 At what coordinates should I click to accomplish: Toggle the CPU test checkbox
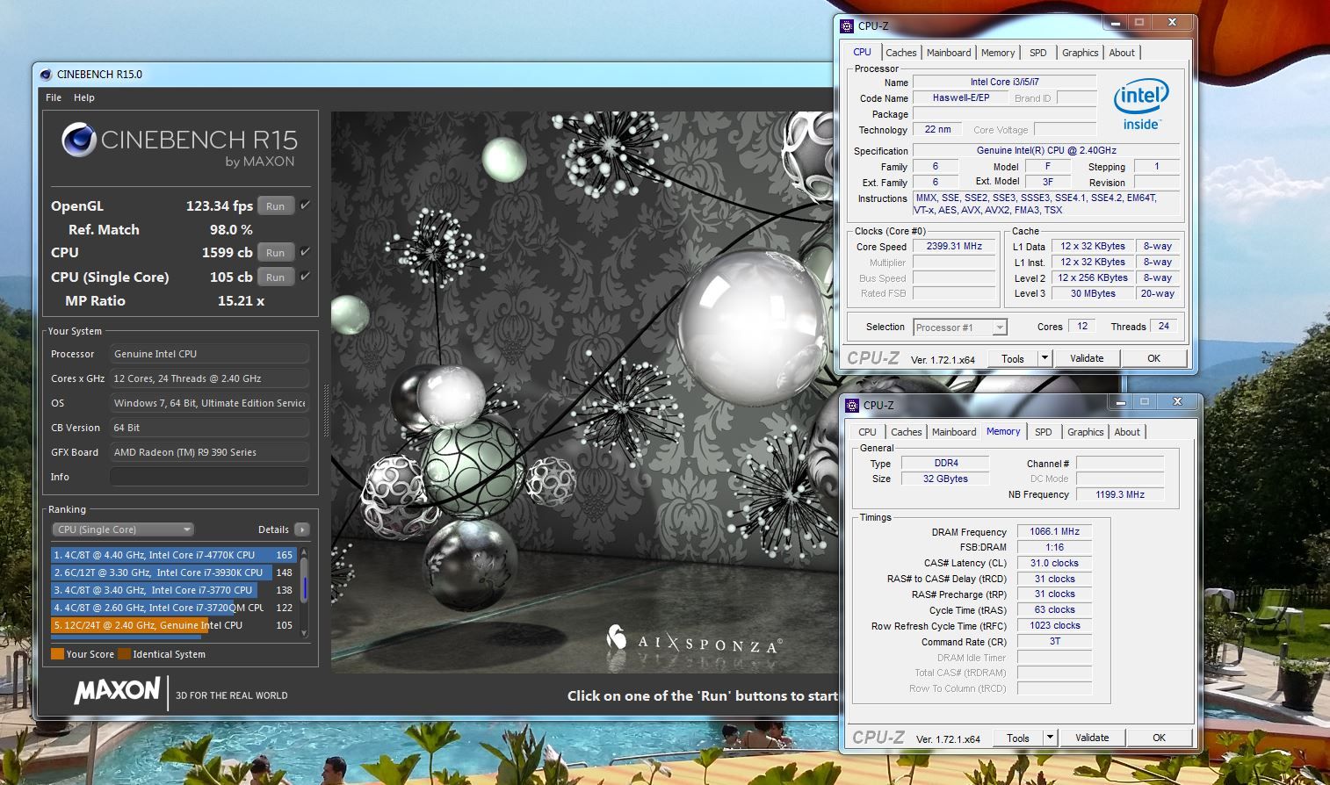click(x=305, y=252)
